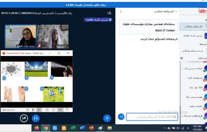
Task: Toggle the headphone listen-only audio button
Action: [x=36, y=118]
